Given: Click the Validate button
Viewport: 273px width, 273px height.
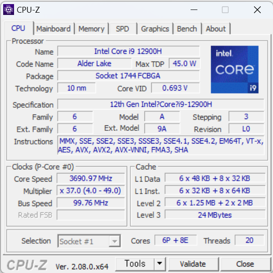Looking at the screenshot, I should (193, 264).
